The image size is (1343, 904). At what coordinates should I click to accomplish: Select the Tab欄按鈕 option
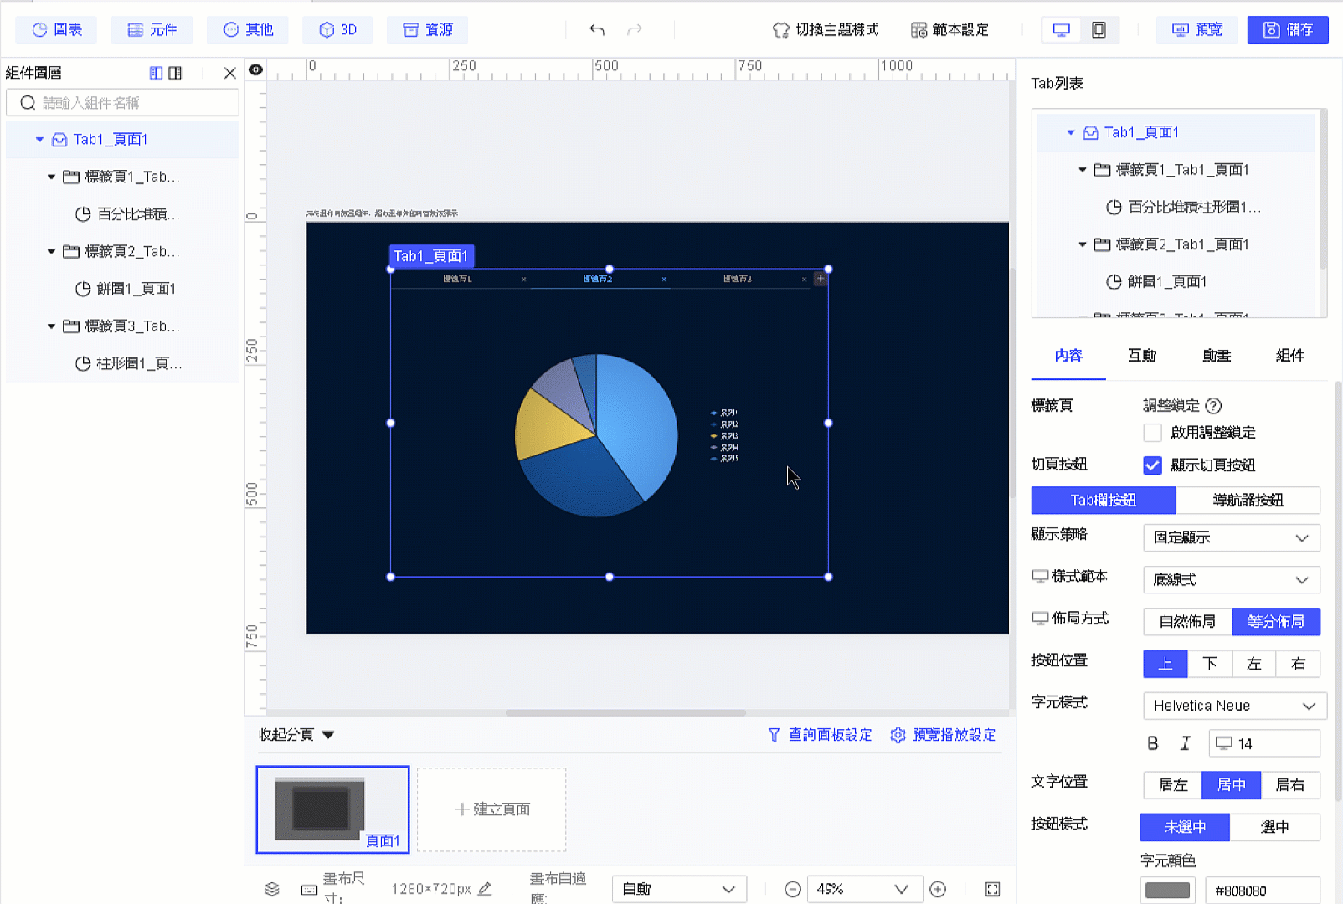coord(1104,501)
